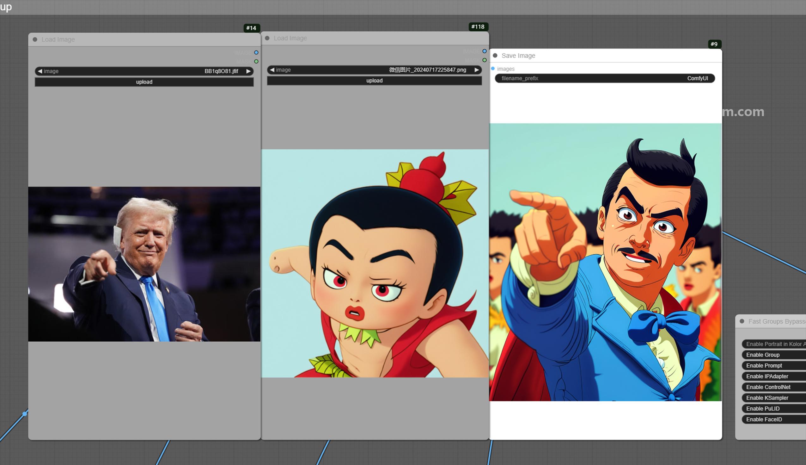Click the upload button in node #14
This screenshot has width=806, height=465.
pyautogui.click(x=144, y=82)
